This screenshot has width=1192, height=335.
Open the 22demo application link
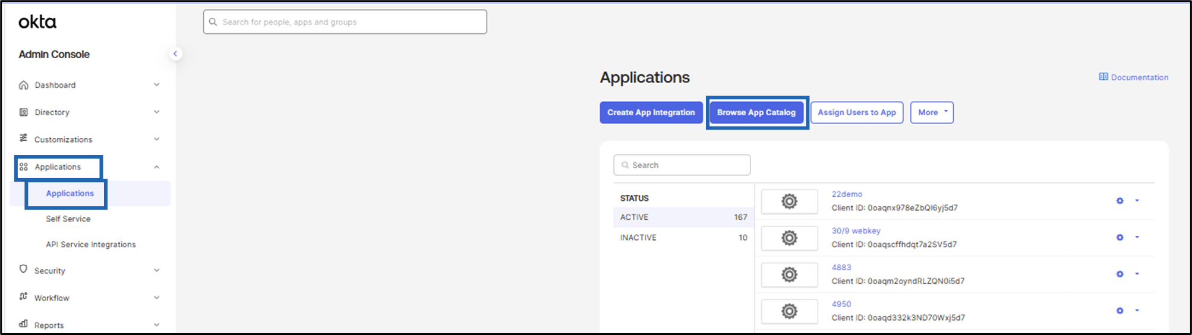pyautogui.click(x=847, y=194)
